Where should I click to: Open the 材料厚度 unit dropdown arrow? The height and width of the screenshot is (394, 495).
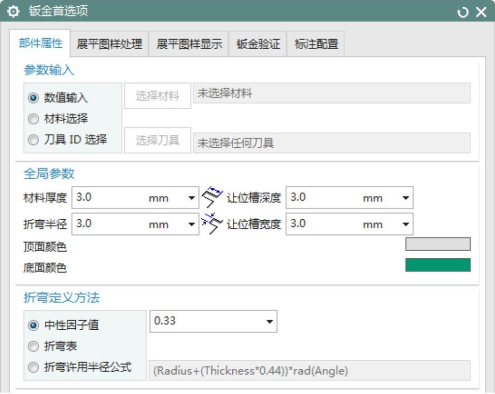[x=192, y=198]
